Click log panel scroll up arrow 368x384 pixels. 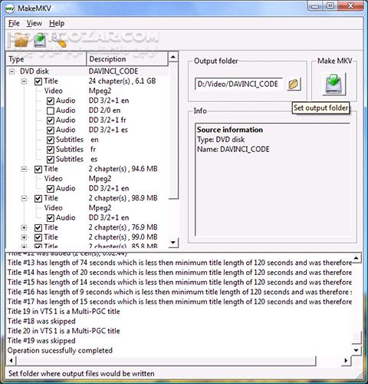pyautogui.click(x=356, y=257)
